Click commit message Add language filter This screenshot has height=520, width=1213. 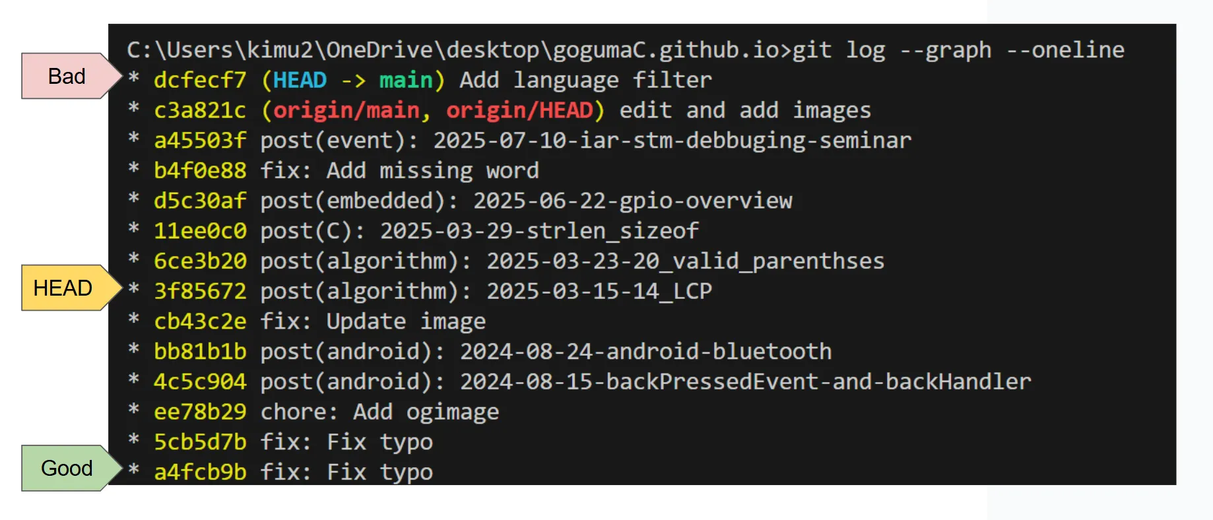586,80
